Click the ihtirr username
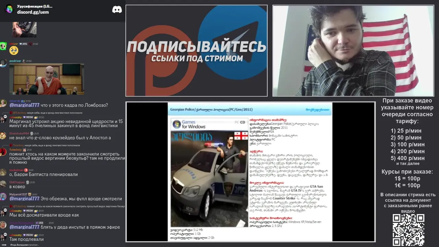439x247 pixels. tap(13, 44)
